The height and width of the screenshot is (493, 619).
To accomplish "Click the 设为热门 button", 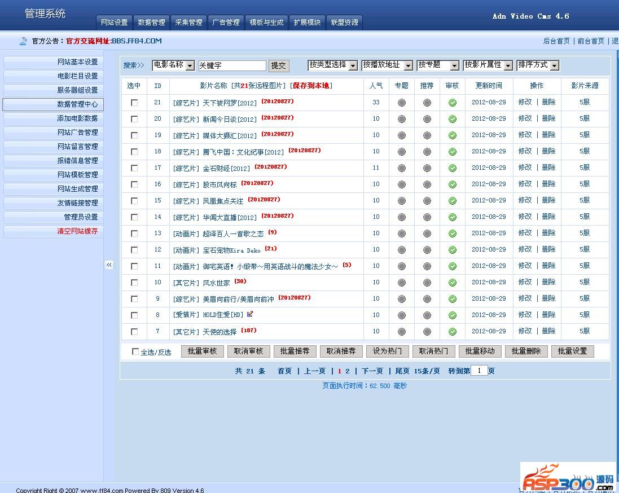I will (387, 351).
